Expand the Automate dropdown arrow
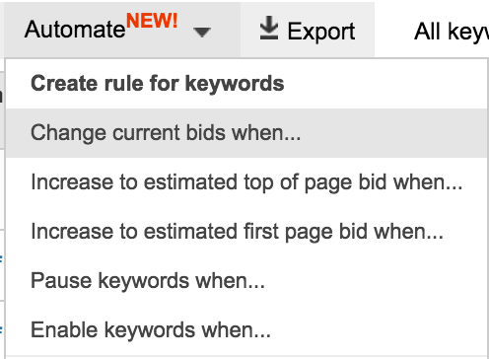Screen dimensions: 489x359 click(x=202, y=33)
